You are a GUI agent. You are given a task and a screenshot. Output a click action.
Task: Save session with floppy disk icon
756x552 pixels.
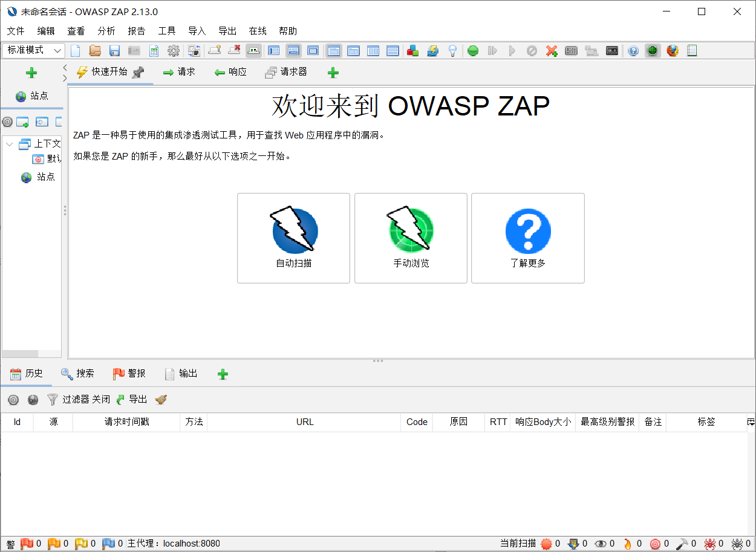(x=114, y=51)
